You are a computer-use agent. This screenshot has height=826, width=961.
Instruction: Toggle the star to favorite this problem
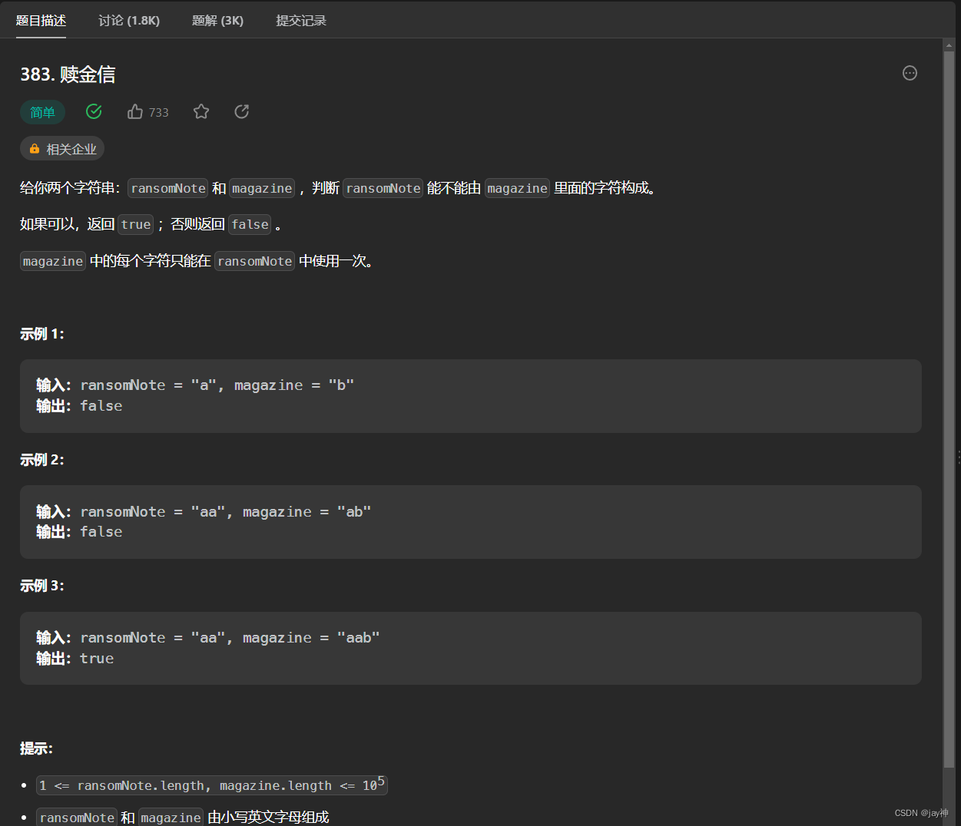pyautogui.click(x=200, y=111)
